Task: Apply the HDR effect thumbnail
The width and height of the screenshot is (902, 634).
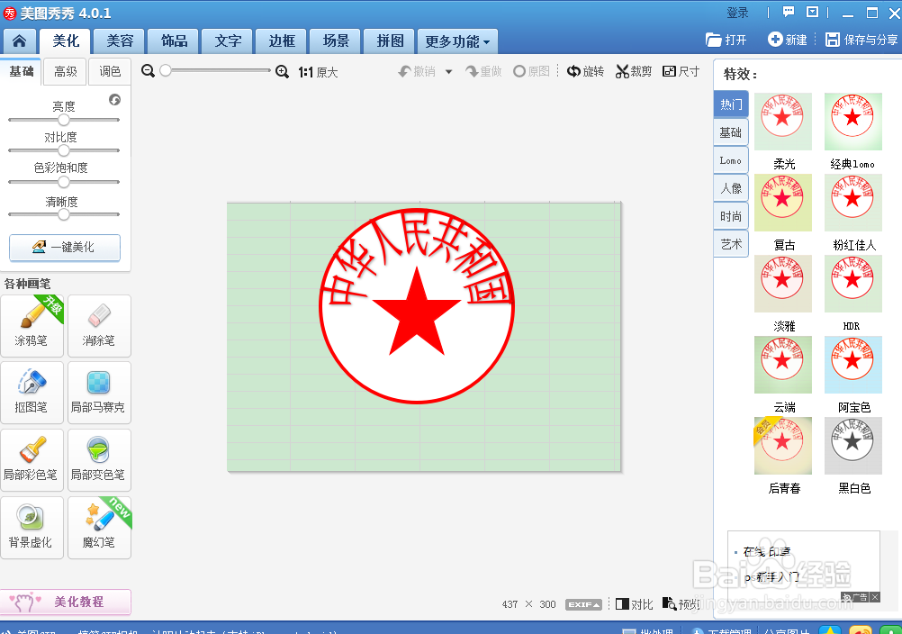Action: 853,284
